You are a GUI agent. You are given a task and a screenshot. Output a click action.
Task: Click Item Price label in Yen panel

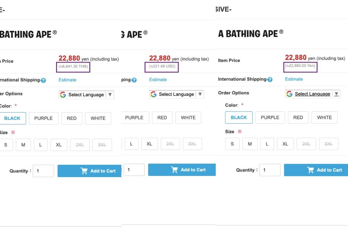[x=229, y=60]
